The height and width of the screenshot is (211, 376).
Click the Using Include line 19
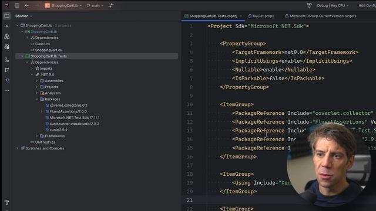point(261,183)
